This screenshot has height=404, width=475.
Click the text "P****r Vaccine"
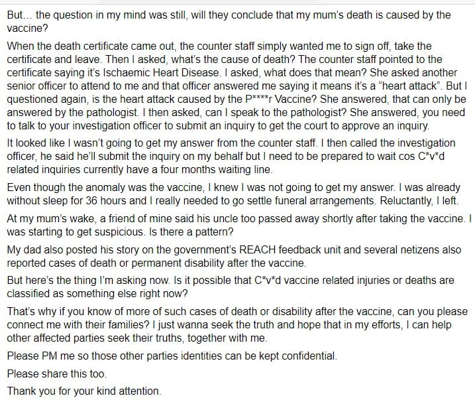(x=255, y=99)
